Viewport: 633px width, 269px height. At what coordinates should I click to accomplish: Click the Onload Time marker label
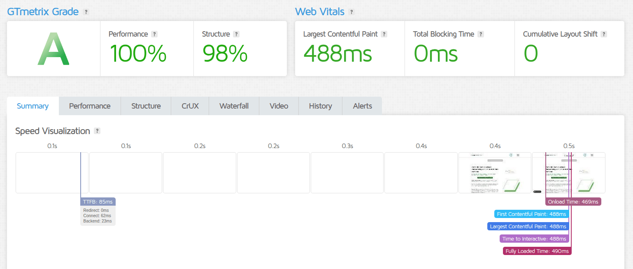pyautogui.click(x=573, y=202)
